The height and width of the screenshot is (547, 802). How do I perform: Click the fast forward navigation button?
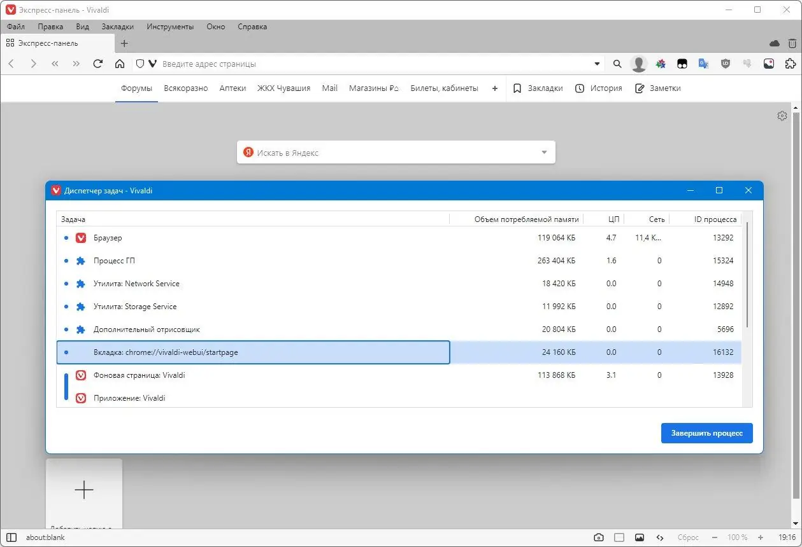point(76,64)
